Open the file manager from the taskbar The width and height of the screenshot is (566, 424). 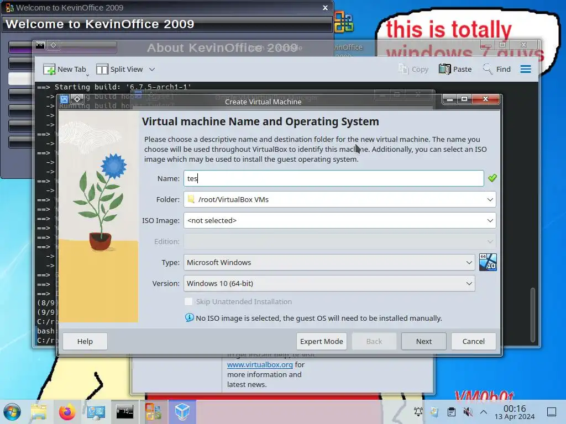coord(39,412)
